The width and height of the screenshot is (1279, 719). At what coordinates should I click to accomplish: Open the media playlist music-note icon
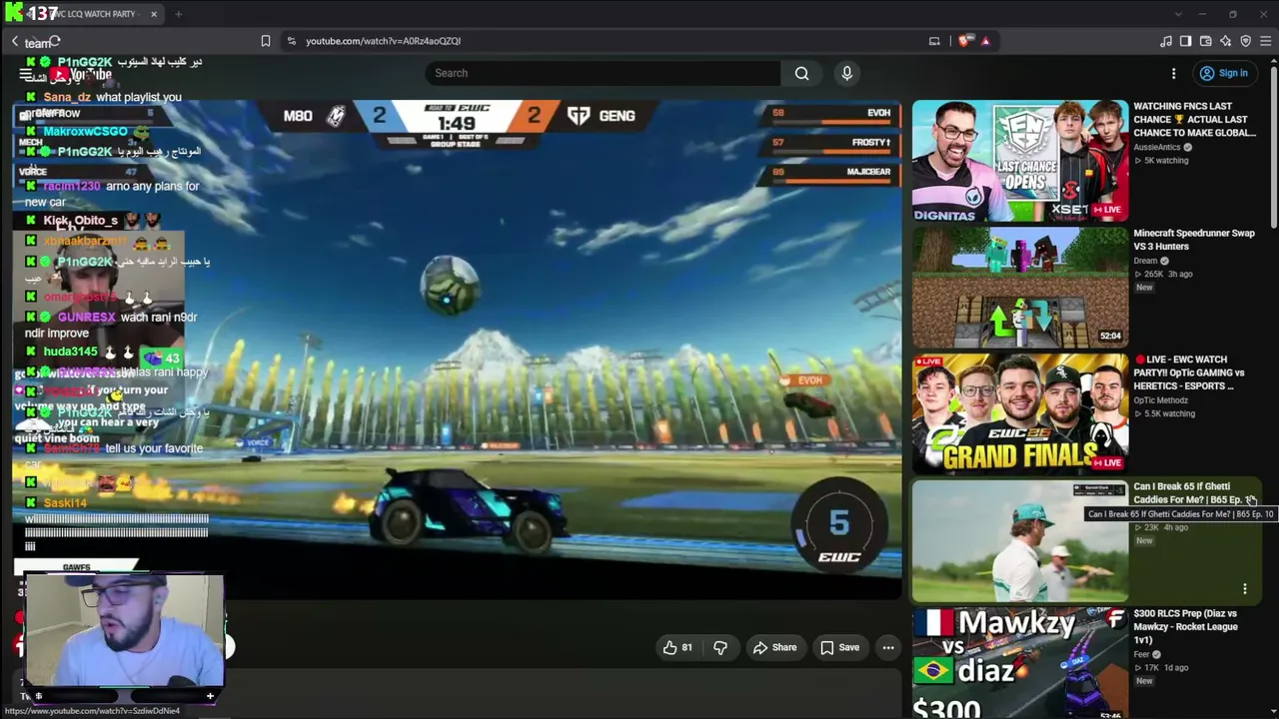pyautogui.click(x=1166, y=41)
